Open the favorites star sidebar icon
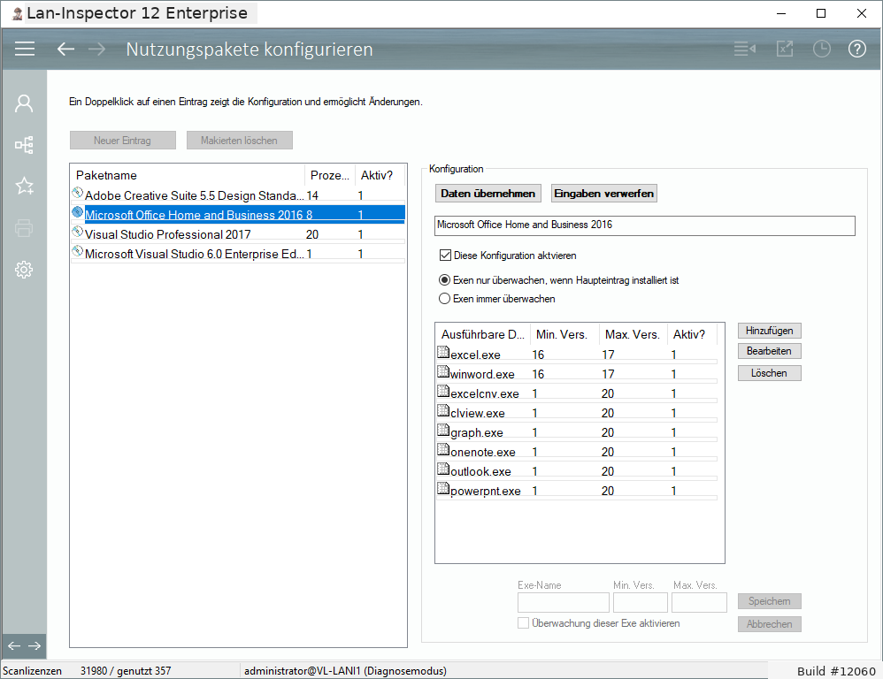 pos(24,187)
